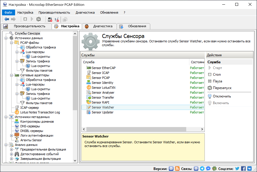Expand the Логи аутентификации tree node
The height and width of the screenshot is (172, 257).
point(12,135)
